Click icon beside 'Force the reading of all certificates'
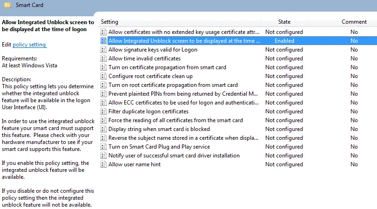This screenshot has width=377, height=209. coord(103,120)
